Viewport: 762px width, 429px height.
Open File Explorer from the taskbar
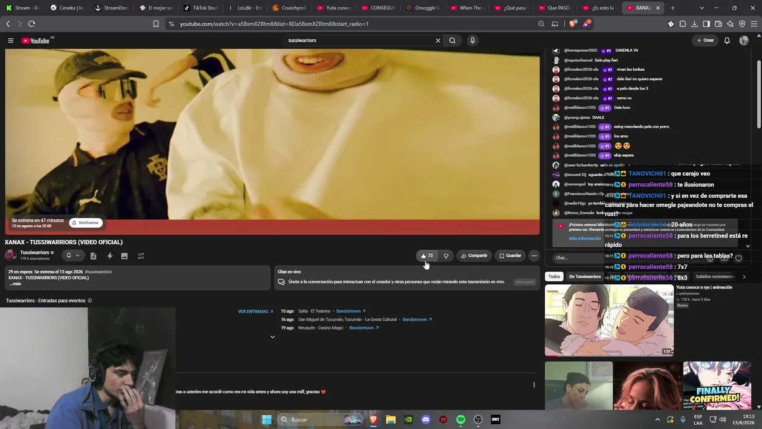391,419
